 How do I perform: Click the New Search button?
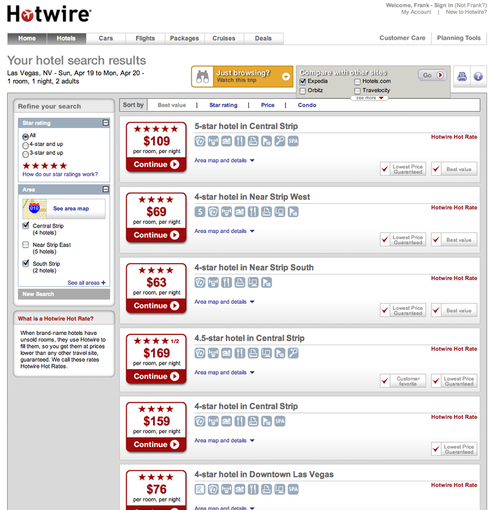coord(64,294)
